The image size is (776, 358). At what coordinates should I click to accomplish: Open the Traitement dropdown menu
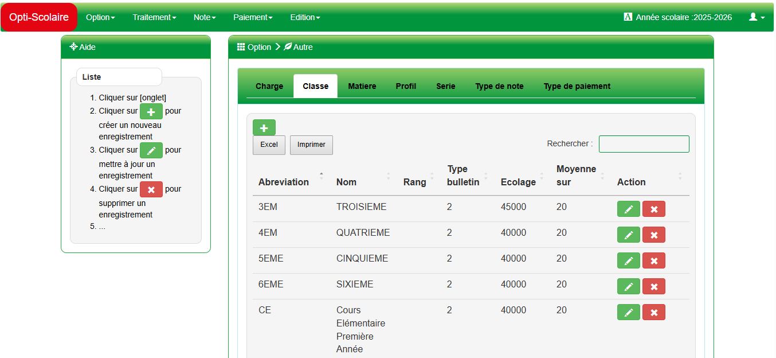pyautogui.click(x=154, y=17)
